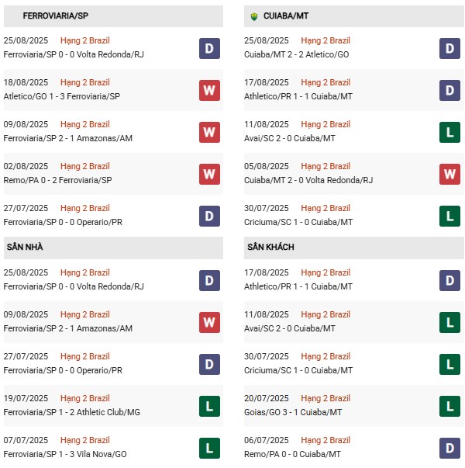Select the L badge for Goias/GO 3-1 Cuiaba
The height and width of the screenshot is (468, 465).
(x=450, y=406)
